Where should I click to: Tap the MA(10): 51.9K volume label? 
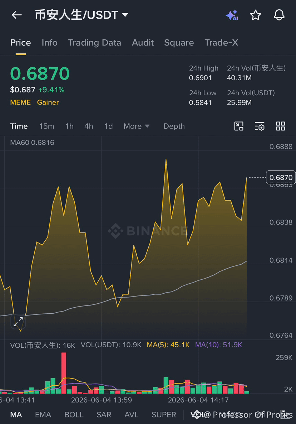(218, 345)
